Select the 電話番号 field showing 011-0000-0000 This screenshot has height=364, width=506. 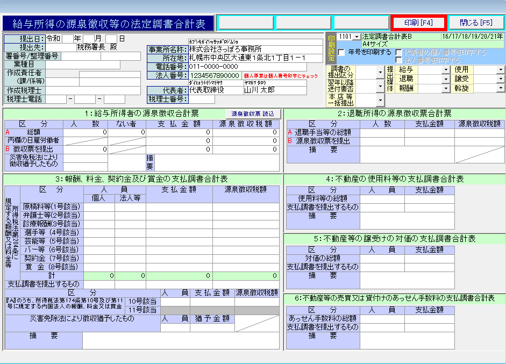(255, 67)
